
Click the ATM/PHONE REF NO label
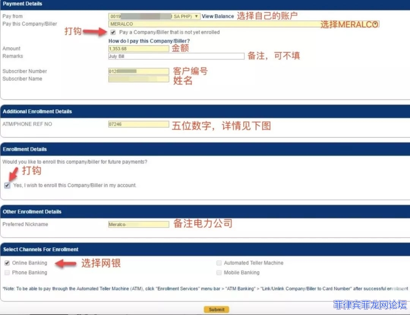point(27,124)
